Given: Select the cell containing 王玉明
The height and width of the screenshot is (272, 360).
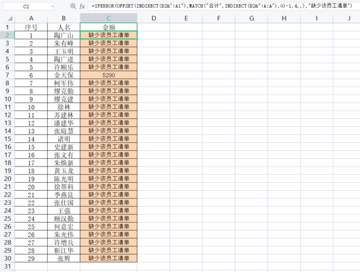Looking at the screenshot, I should [x=64, y=51].
